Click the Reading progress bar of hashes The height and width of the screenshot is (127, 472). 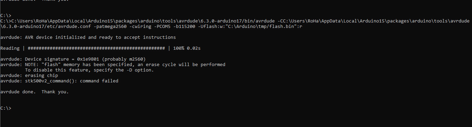96,48
